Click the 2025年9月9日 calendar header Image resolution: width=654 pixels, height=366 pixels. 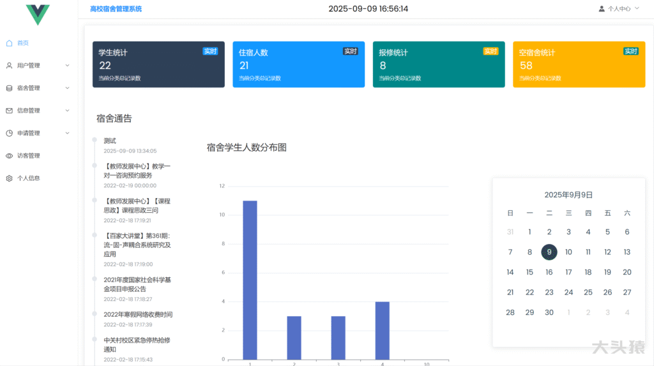[568, 195]
